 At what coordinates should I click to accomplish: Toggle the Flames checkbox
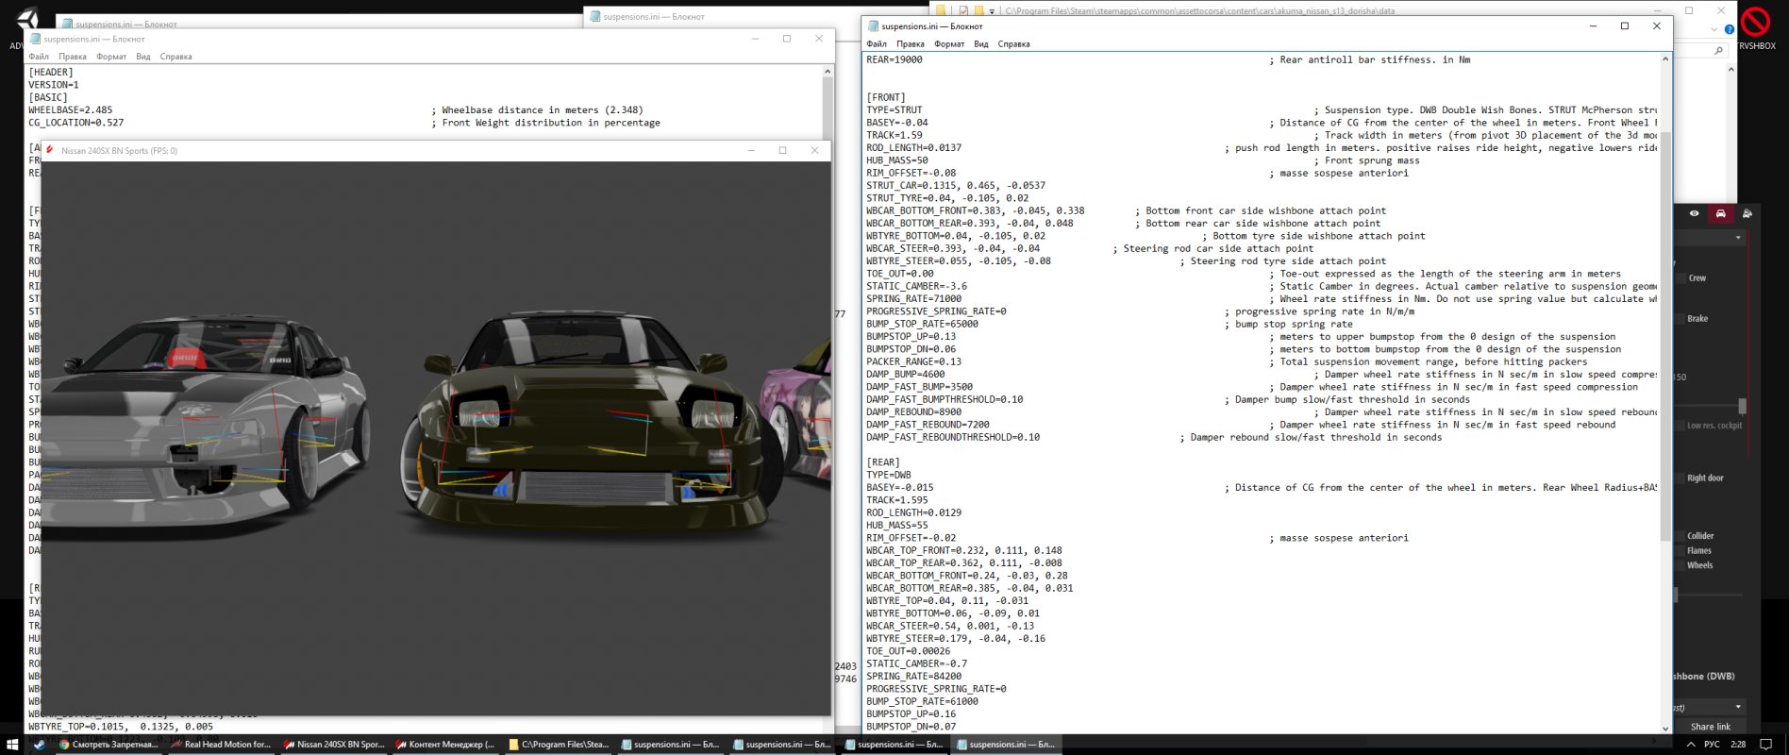point(1681,551)
